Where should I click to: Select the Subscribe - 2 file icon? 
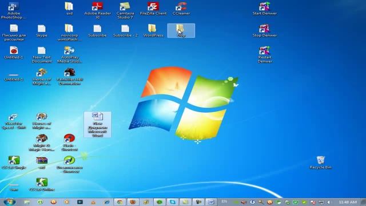point(125,30)
